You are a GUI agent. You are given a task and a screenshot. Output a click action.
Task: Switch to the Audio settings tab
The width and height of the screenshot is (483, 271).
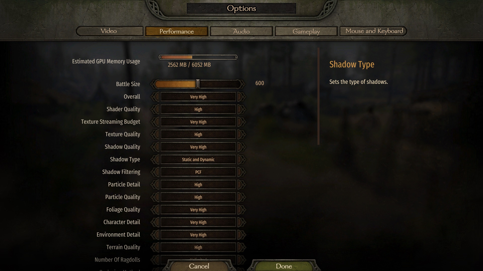click(x=241, y=31)
